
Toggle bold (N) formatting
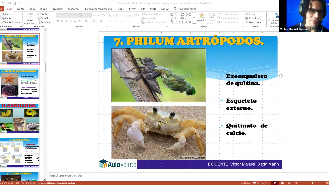tap(58, 21)
